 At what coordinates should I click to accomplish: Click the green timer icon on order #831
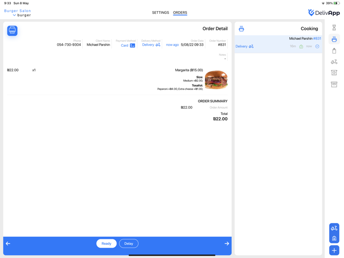click(x=301, y=47)
